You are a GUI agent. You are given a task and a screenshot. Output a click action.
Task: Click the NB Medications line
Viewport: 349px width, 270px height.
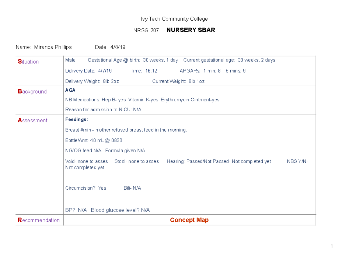click(x=143, y=100)
